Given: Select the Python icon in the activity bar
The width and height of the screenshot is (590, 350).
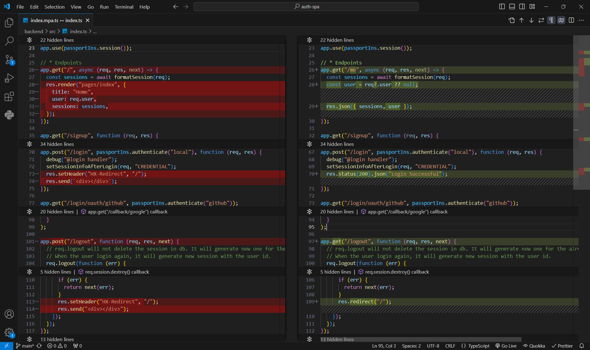Looking at the screenshot, I should coord(9,115).
